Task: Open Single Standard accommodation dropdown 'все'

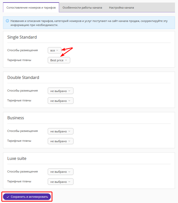Action: (x=55, y=50)
